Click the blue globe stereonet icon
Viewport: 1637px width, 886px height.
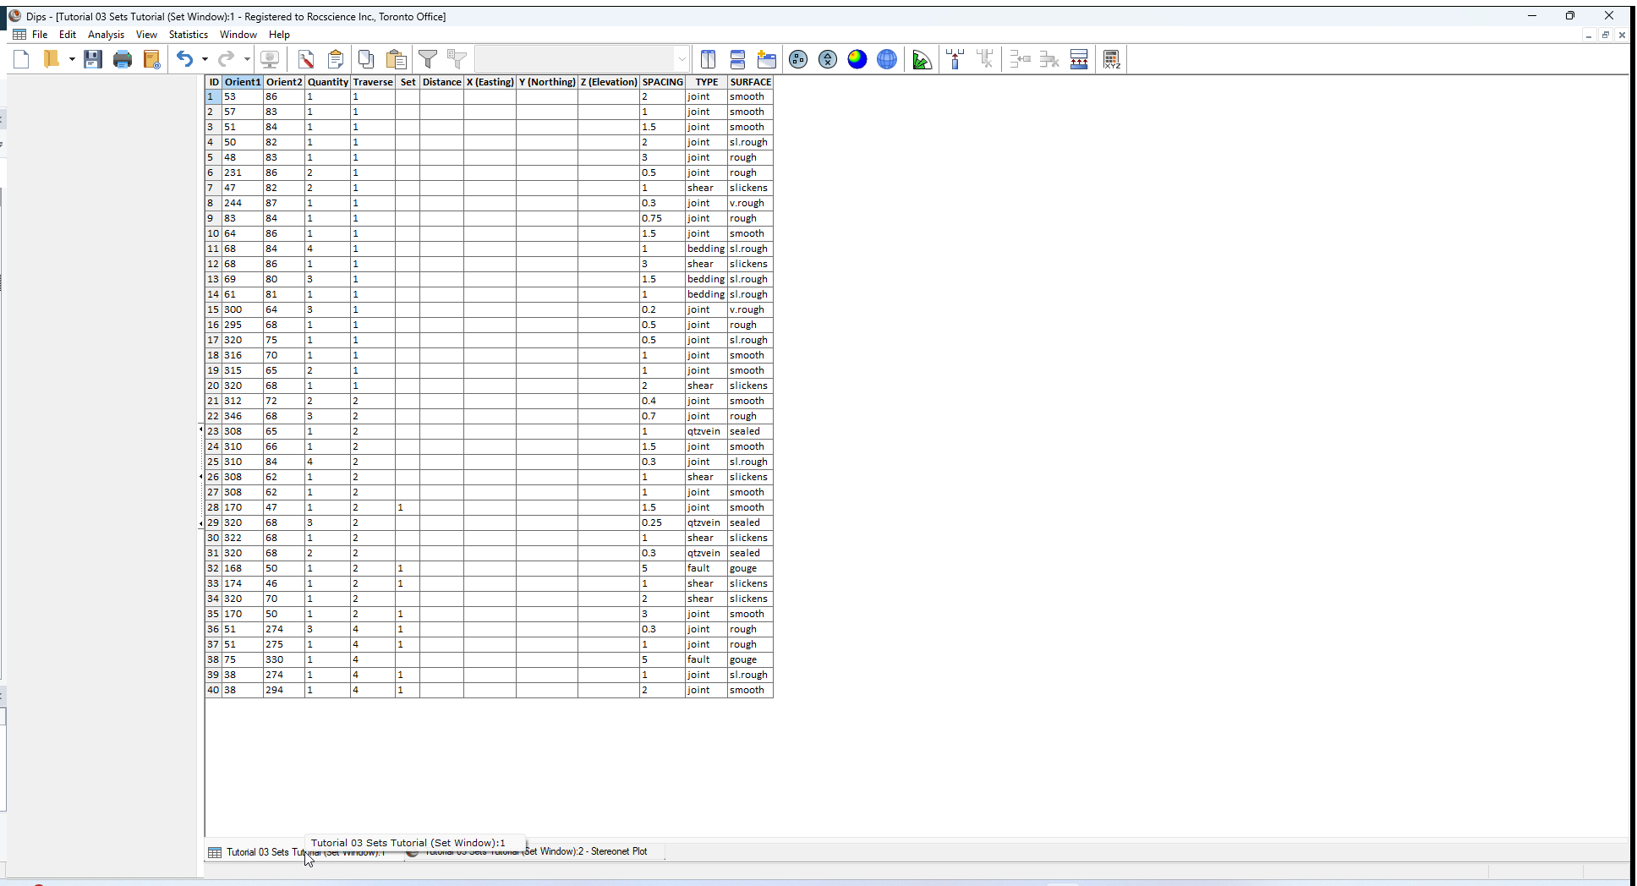point(886,59)
